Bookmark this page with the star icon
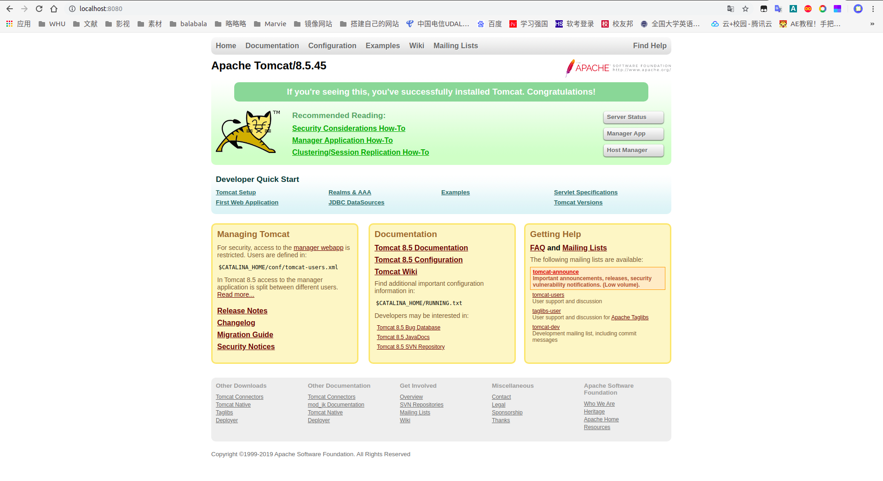Viewport: 883px width, 481px height. point(745,9)
